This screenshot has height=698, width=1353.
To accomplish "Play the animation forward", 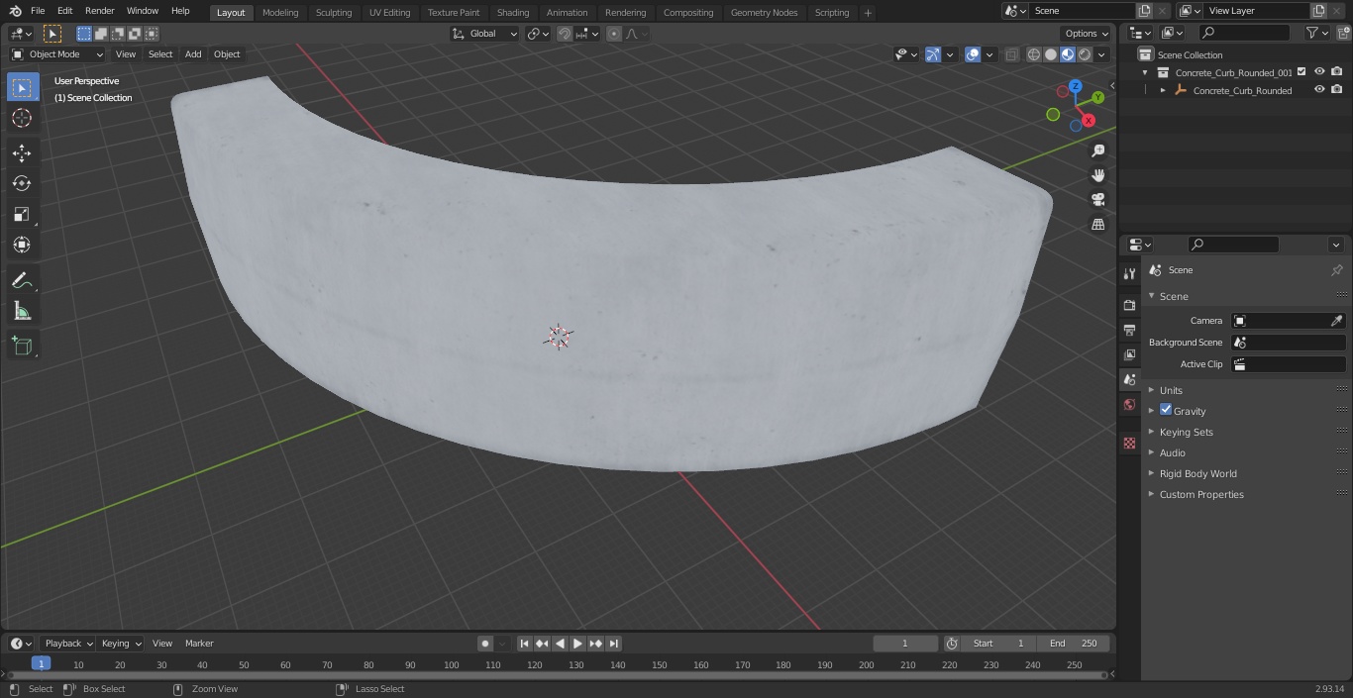I will click(x=577, y=644).
